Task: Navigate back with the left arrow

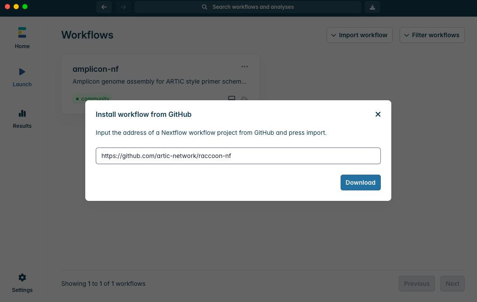Action: pyautogui.click(x=104, y=7)
